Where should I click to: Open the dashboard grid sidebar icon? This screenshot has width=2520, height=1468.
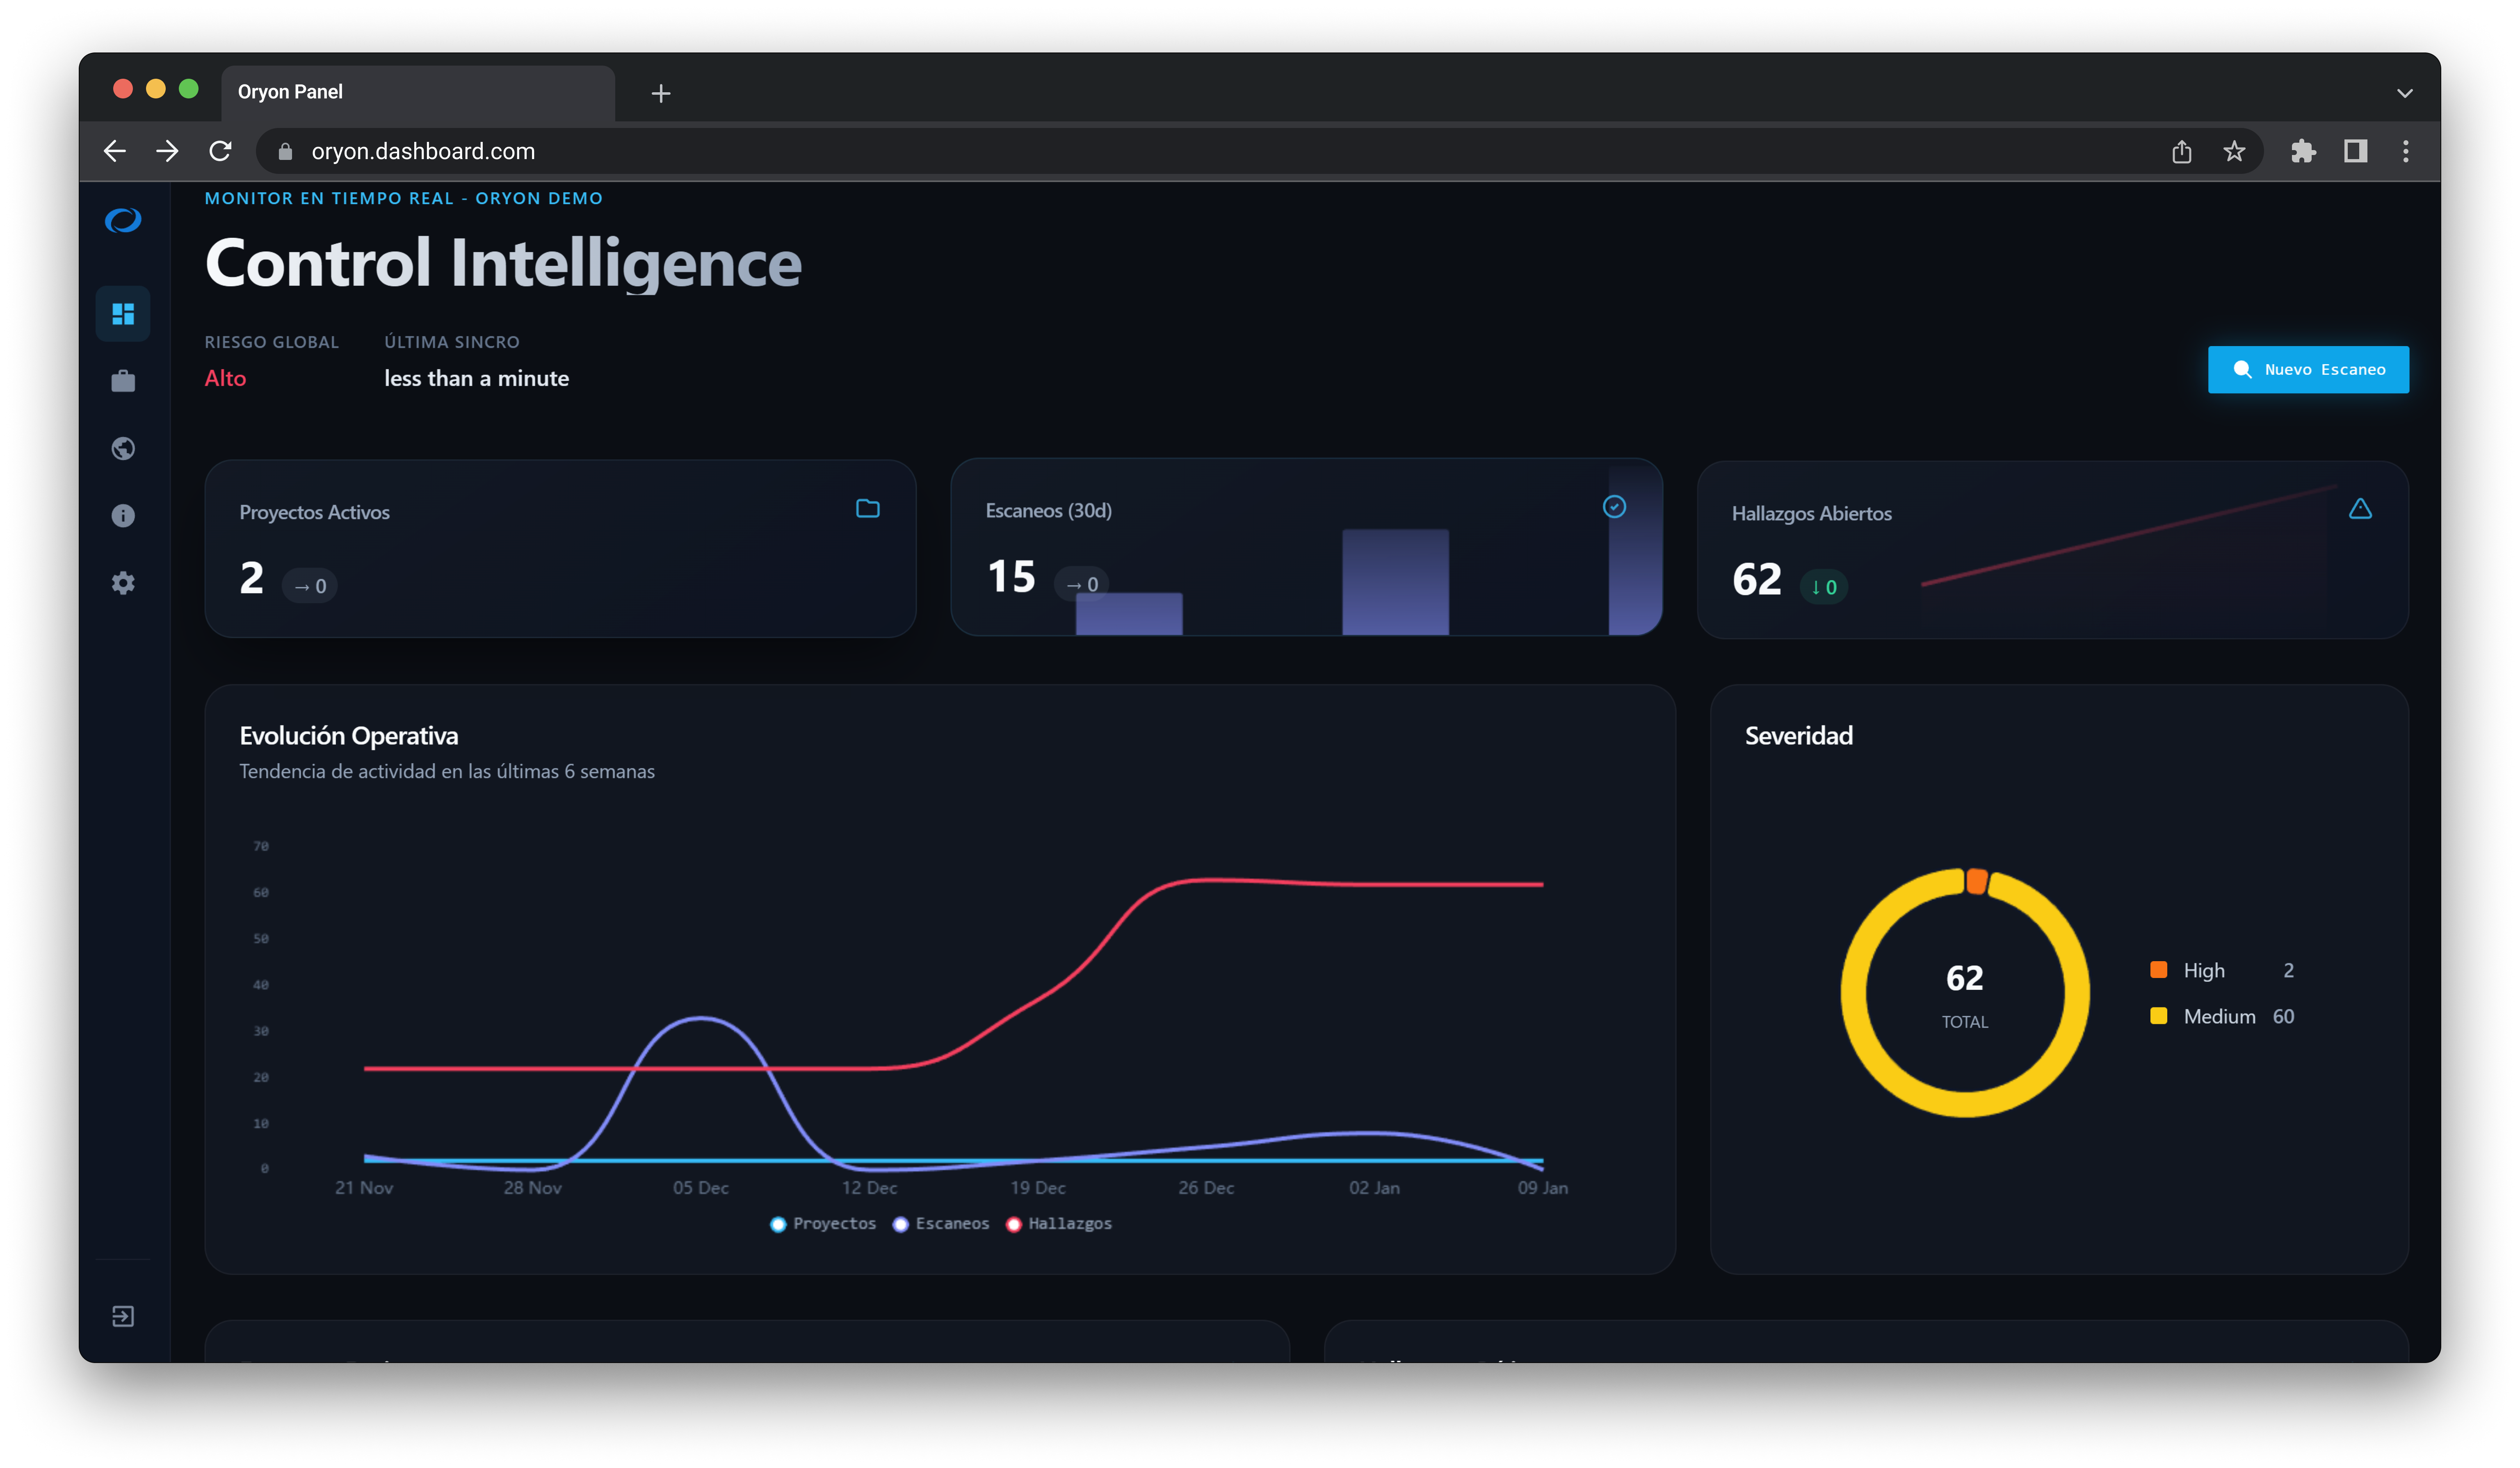point(123,314)
